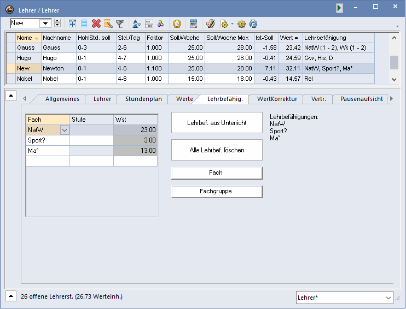Delete teacher using the red X icon
The image size is (406, 309).
[96, 24]
